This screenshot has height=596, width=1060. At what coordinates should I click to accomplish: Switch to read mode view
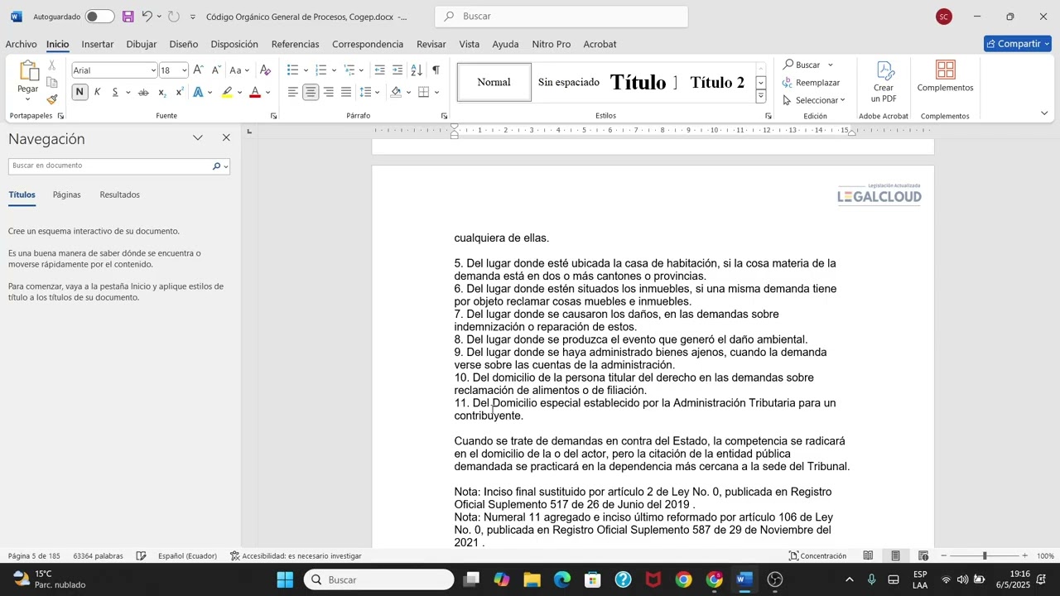click(868, 556)
